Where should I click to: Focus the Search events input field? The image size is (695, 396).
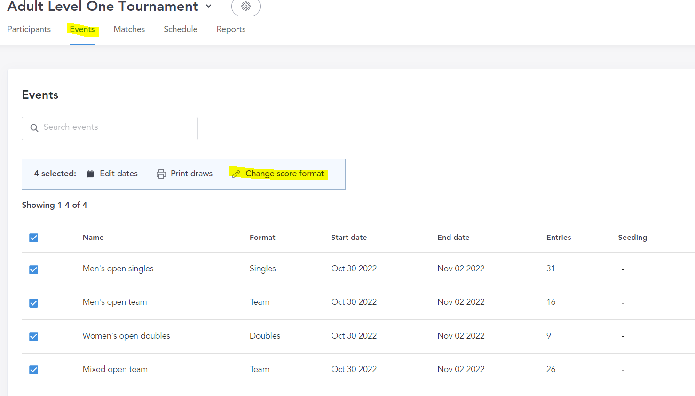tap(118, 128)
